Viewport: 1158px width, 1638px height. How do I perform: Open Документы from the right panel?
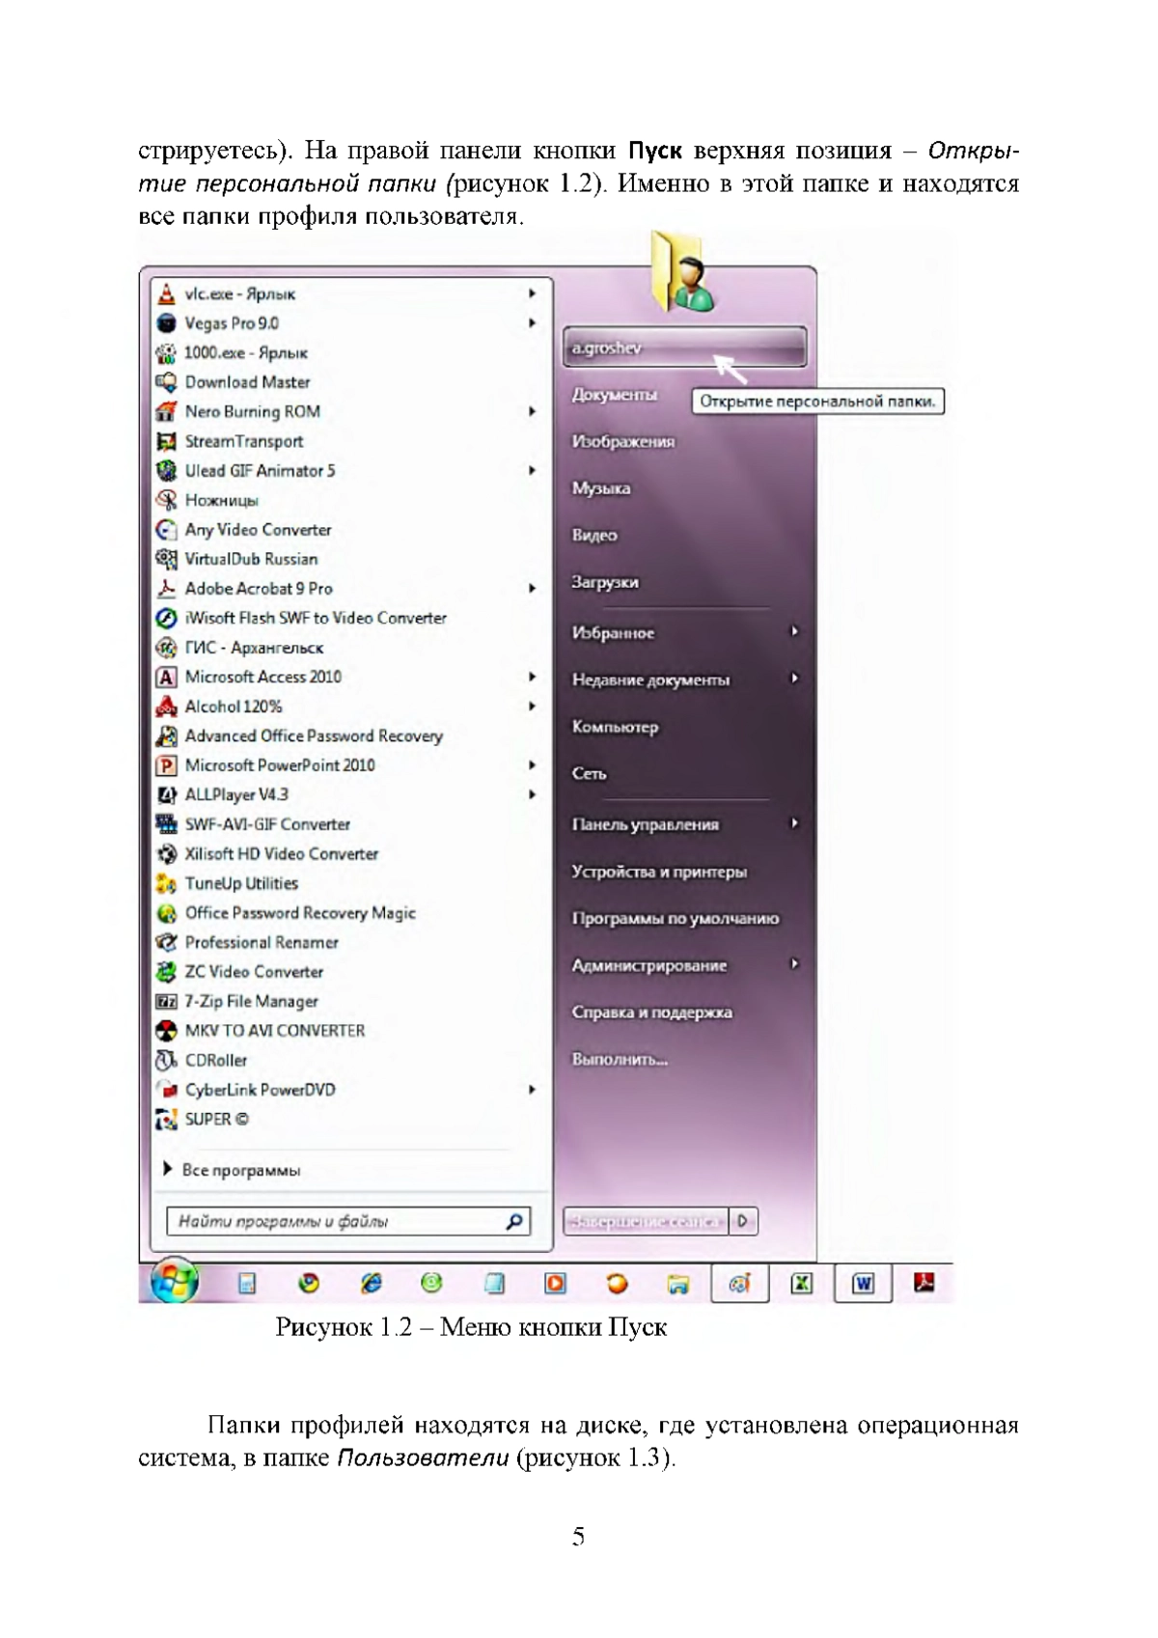pyautogui.click(x=615, y=395)
